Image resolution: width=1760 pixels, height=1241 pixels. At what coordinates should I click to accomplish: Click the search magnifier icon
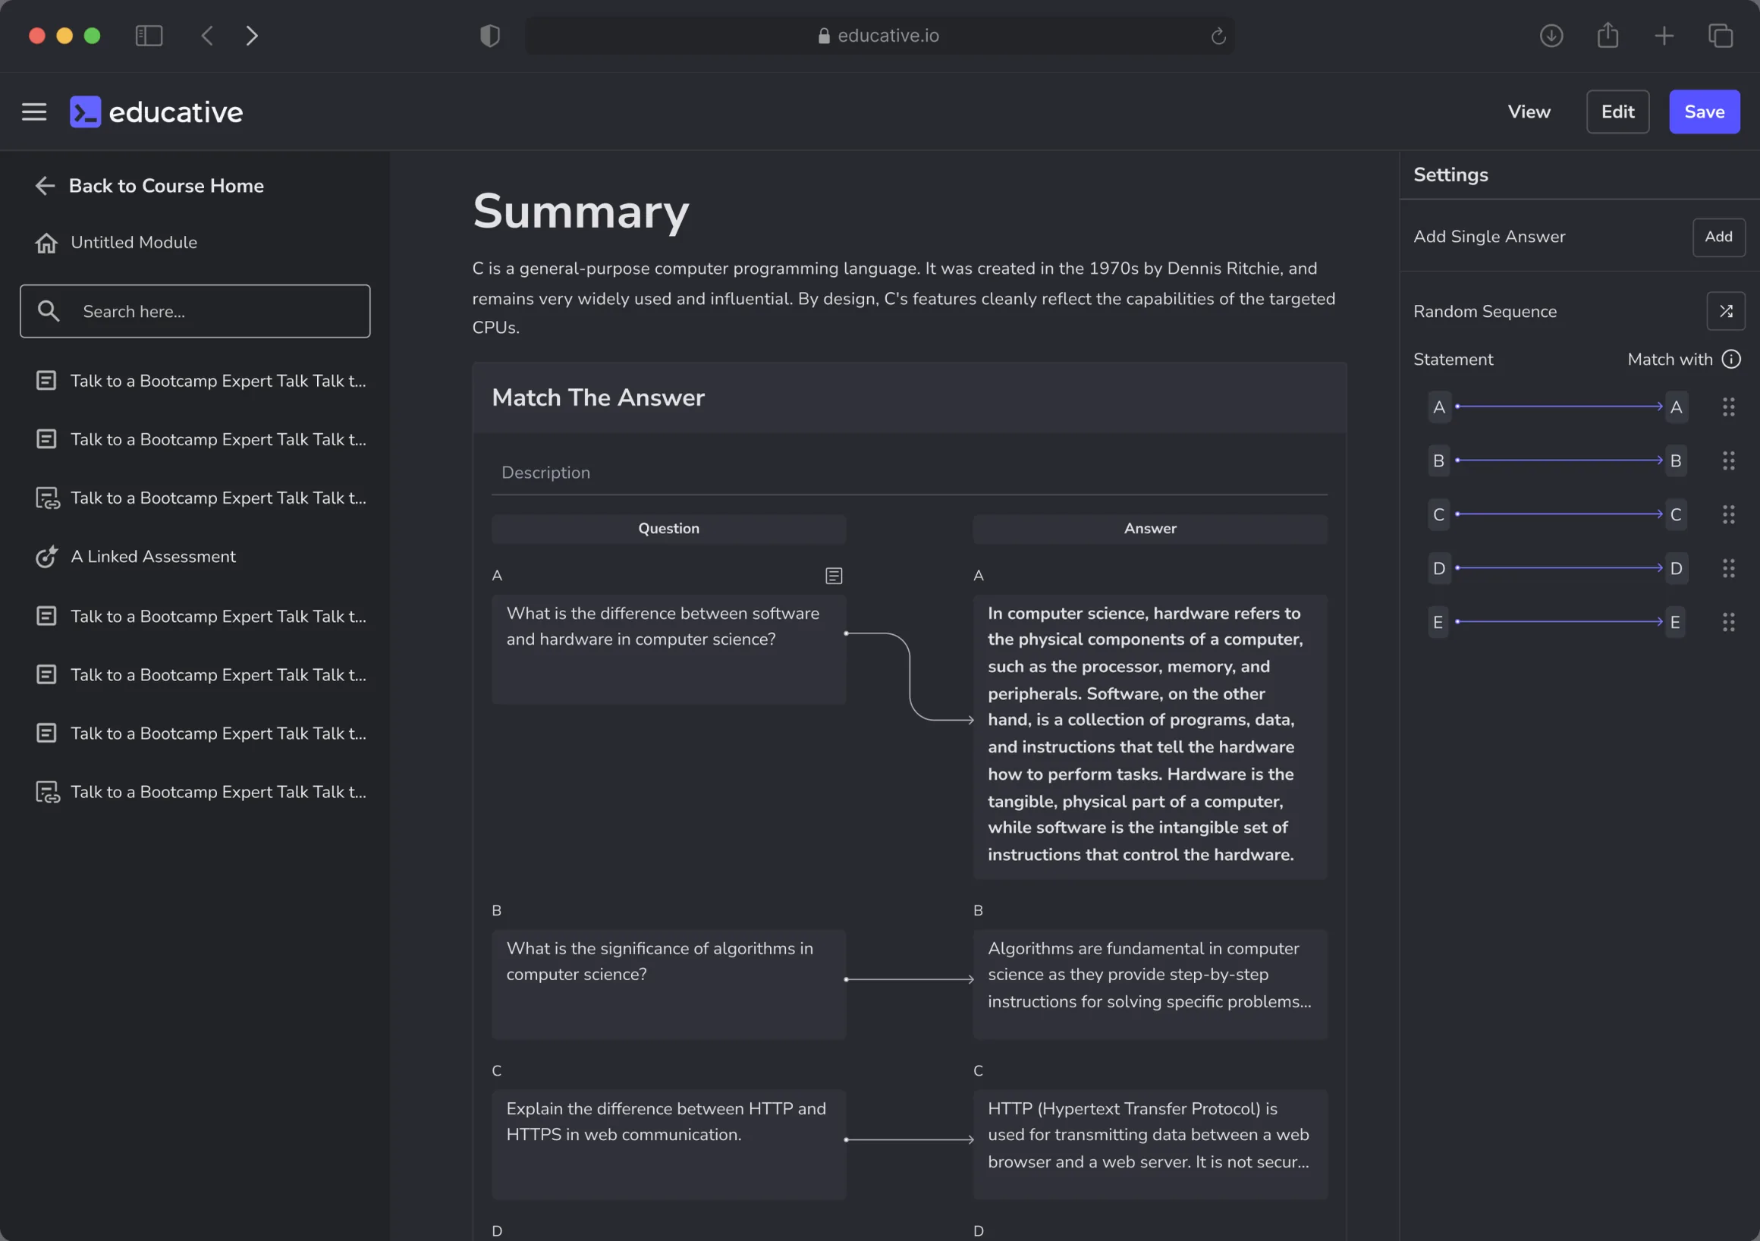point(49,311)
